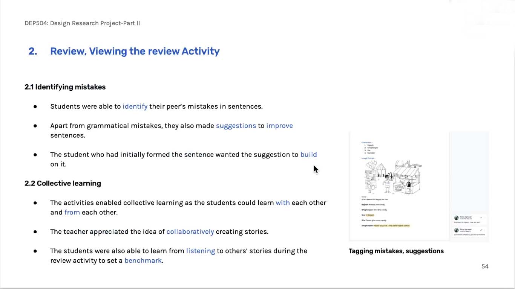Click the blue word "collaboratively"

[x=190, y=232]
